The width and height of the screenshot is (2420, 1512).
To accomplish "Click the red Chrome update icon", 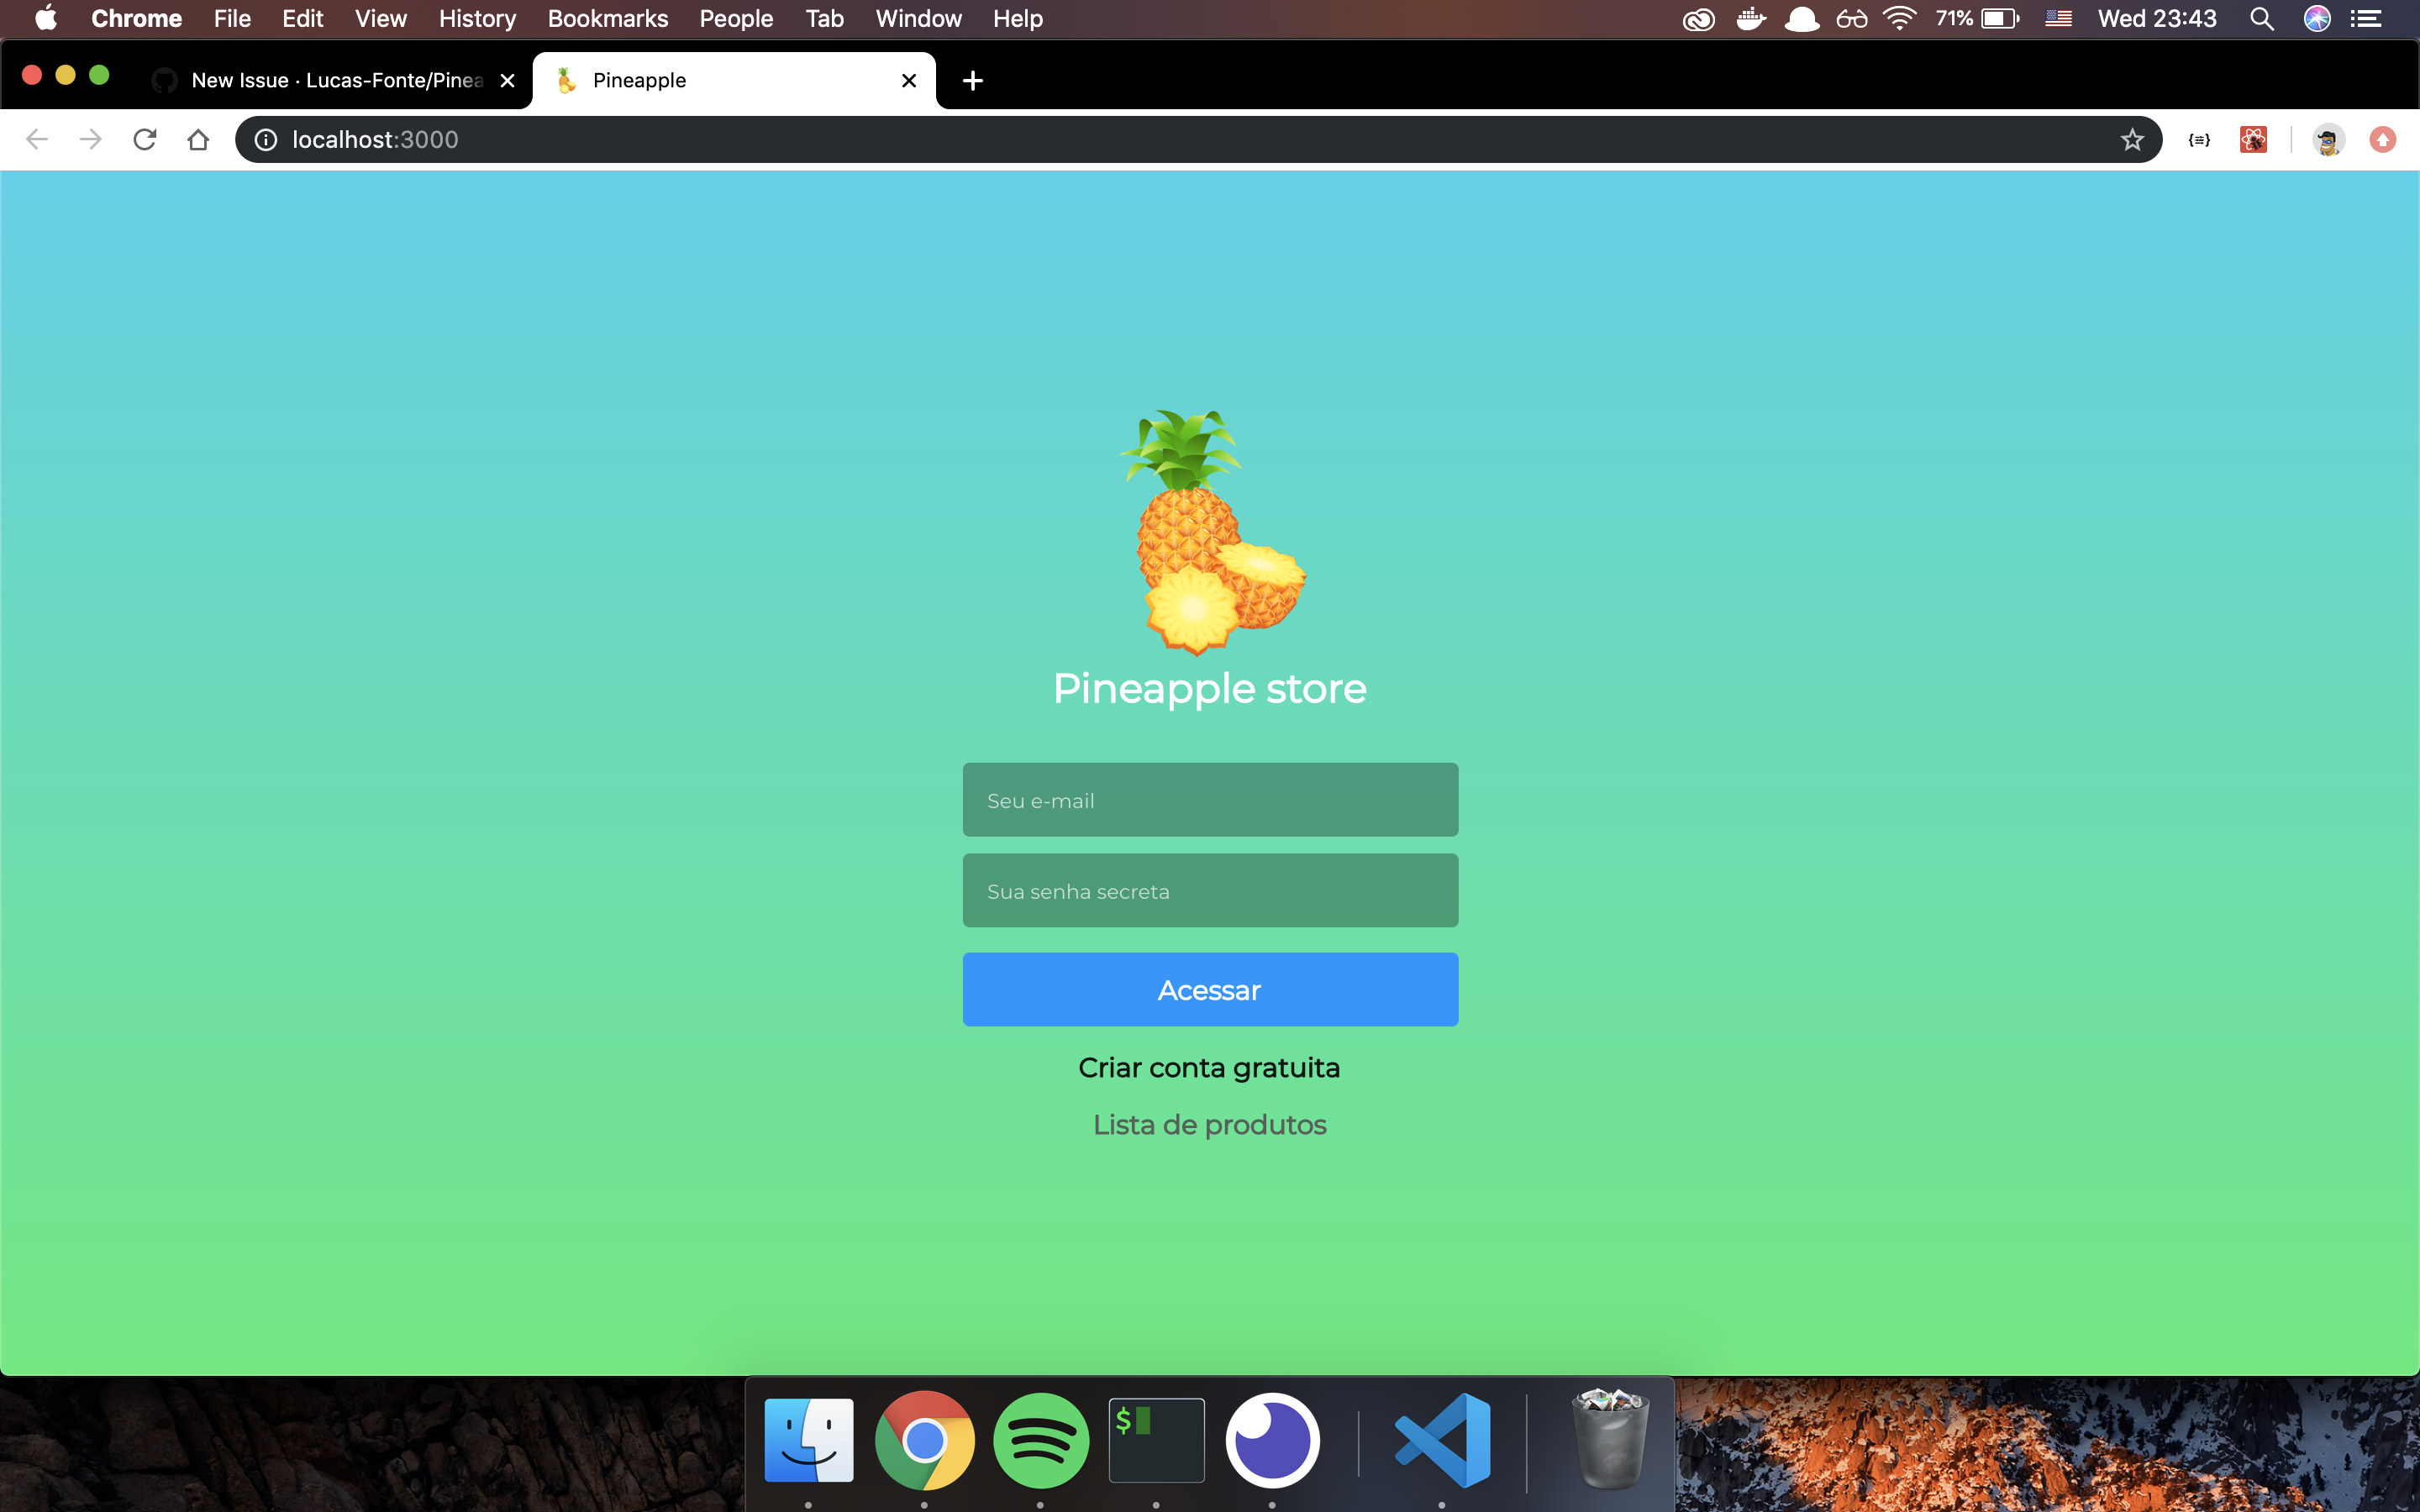I will (x=2383, y=140).
